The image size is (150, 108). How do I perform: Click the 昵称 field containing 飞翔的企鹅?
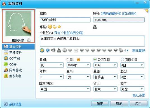coord(65,20)
